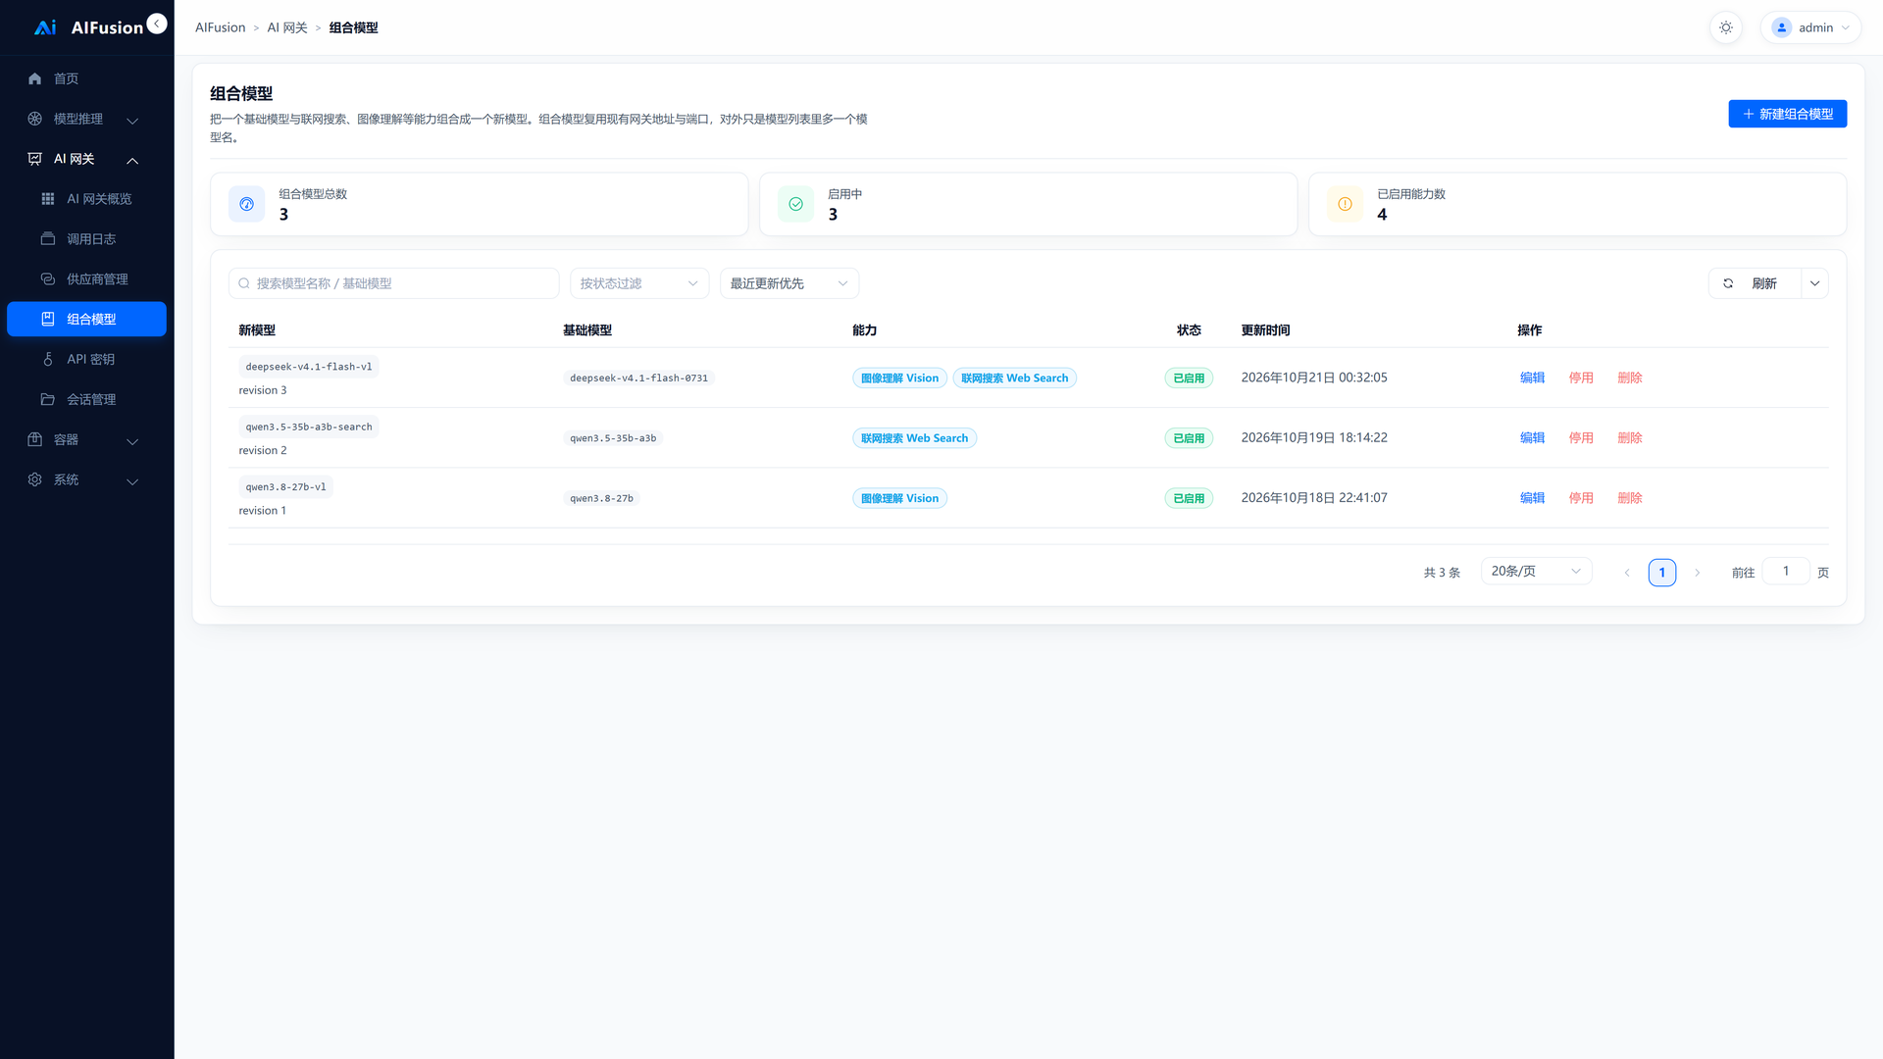Image resolution: width=1883 pixels, height=1059 pixels.
Task: Click the API 密钥 key icon
Action: pyautogui.click(x=48, y=360)
